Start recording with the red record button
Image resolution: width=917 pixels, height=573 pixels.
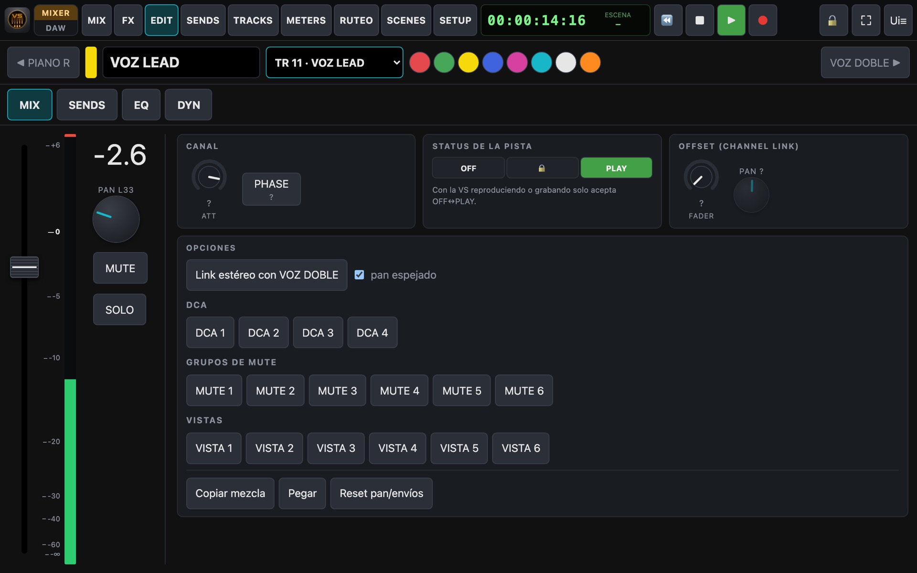point(763,20)
